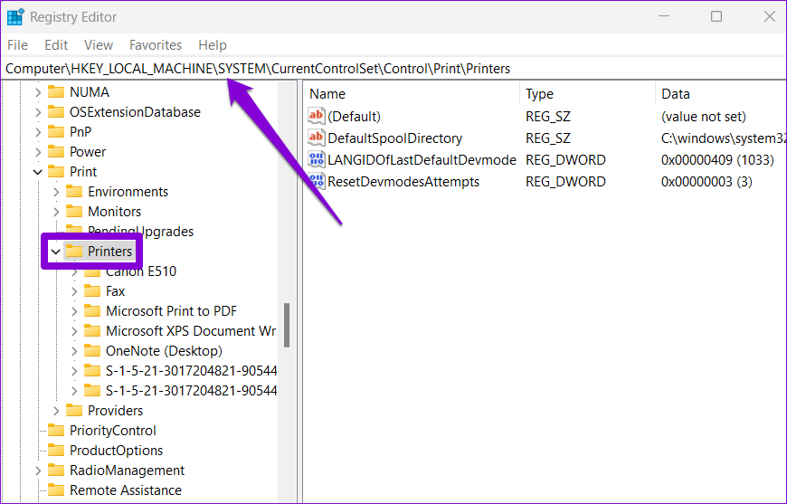The image size is (787, 504).
Task: Click the Registry Editor app icon in title bar
Action: pos(15,16)
